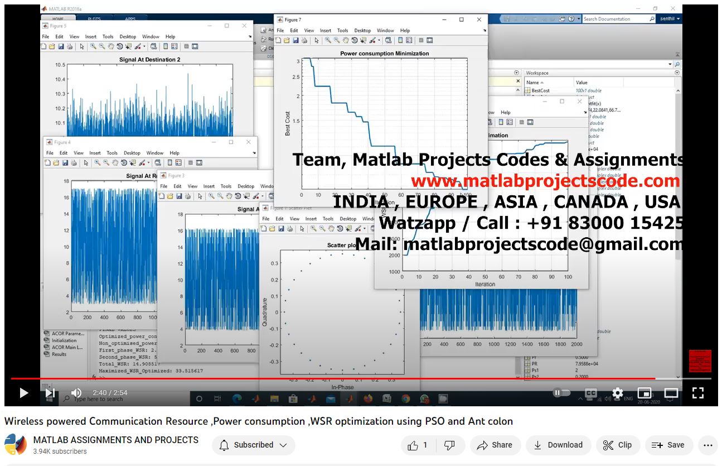Save video to playlist

[668, 445]
